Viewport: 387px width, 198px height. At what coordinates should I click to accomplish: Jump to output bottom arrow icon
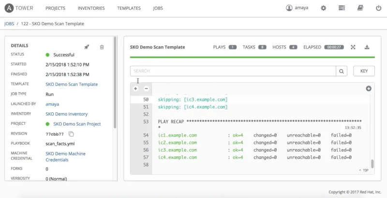[x=369, y=89]
